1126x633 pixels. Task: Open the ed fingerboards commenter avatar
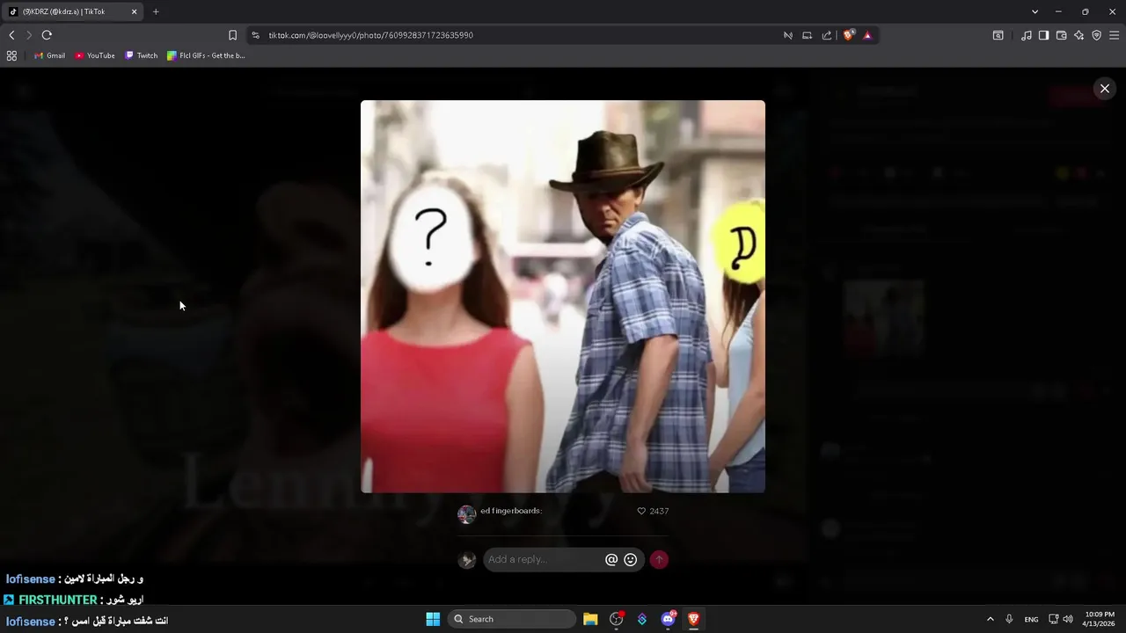tap(467, 514)
